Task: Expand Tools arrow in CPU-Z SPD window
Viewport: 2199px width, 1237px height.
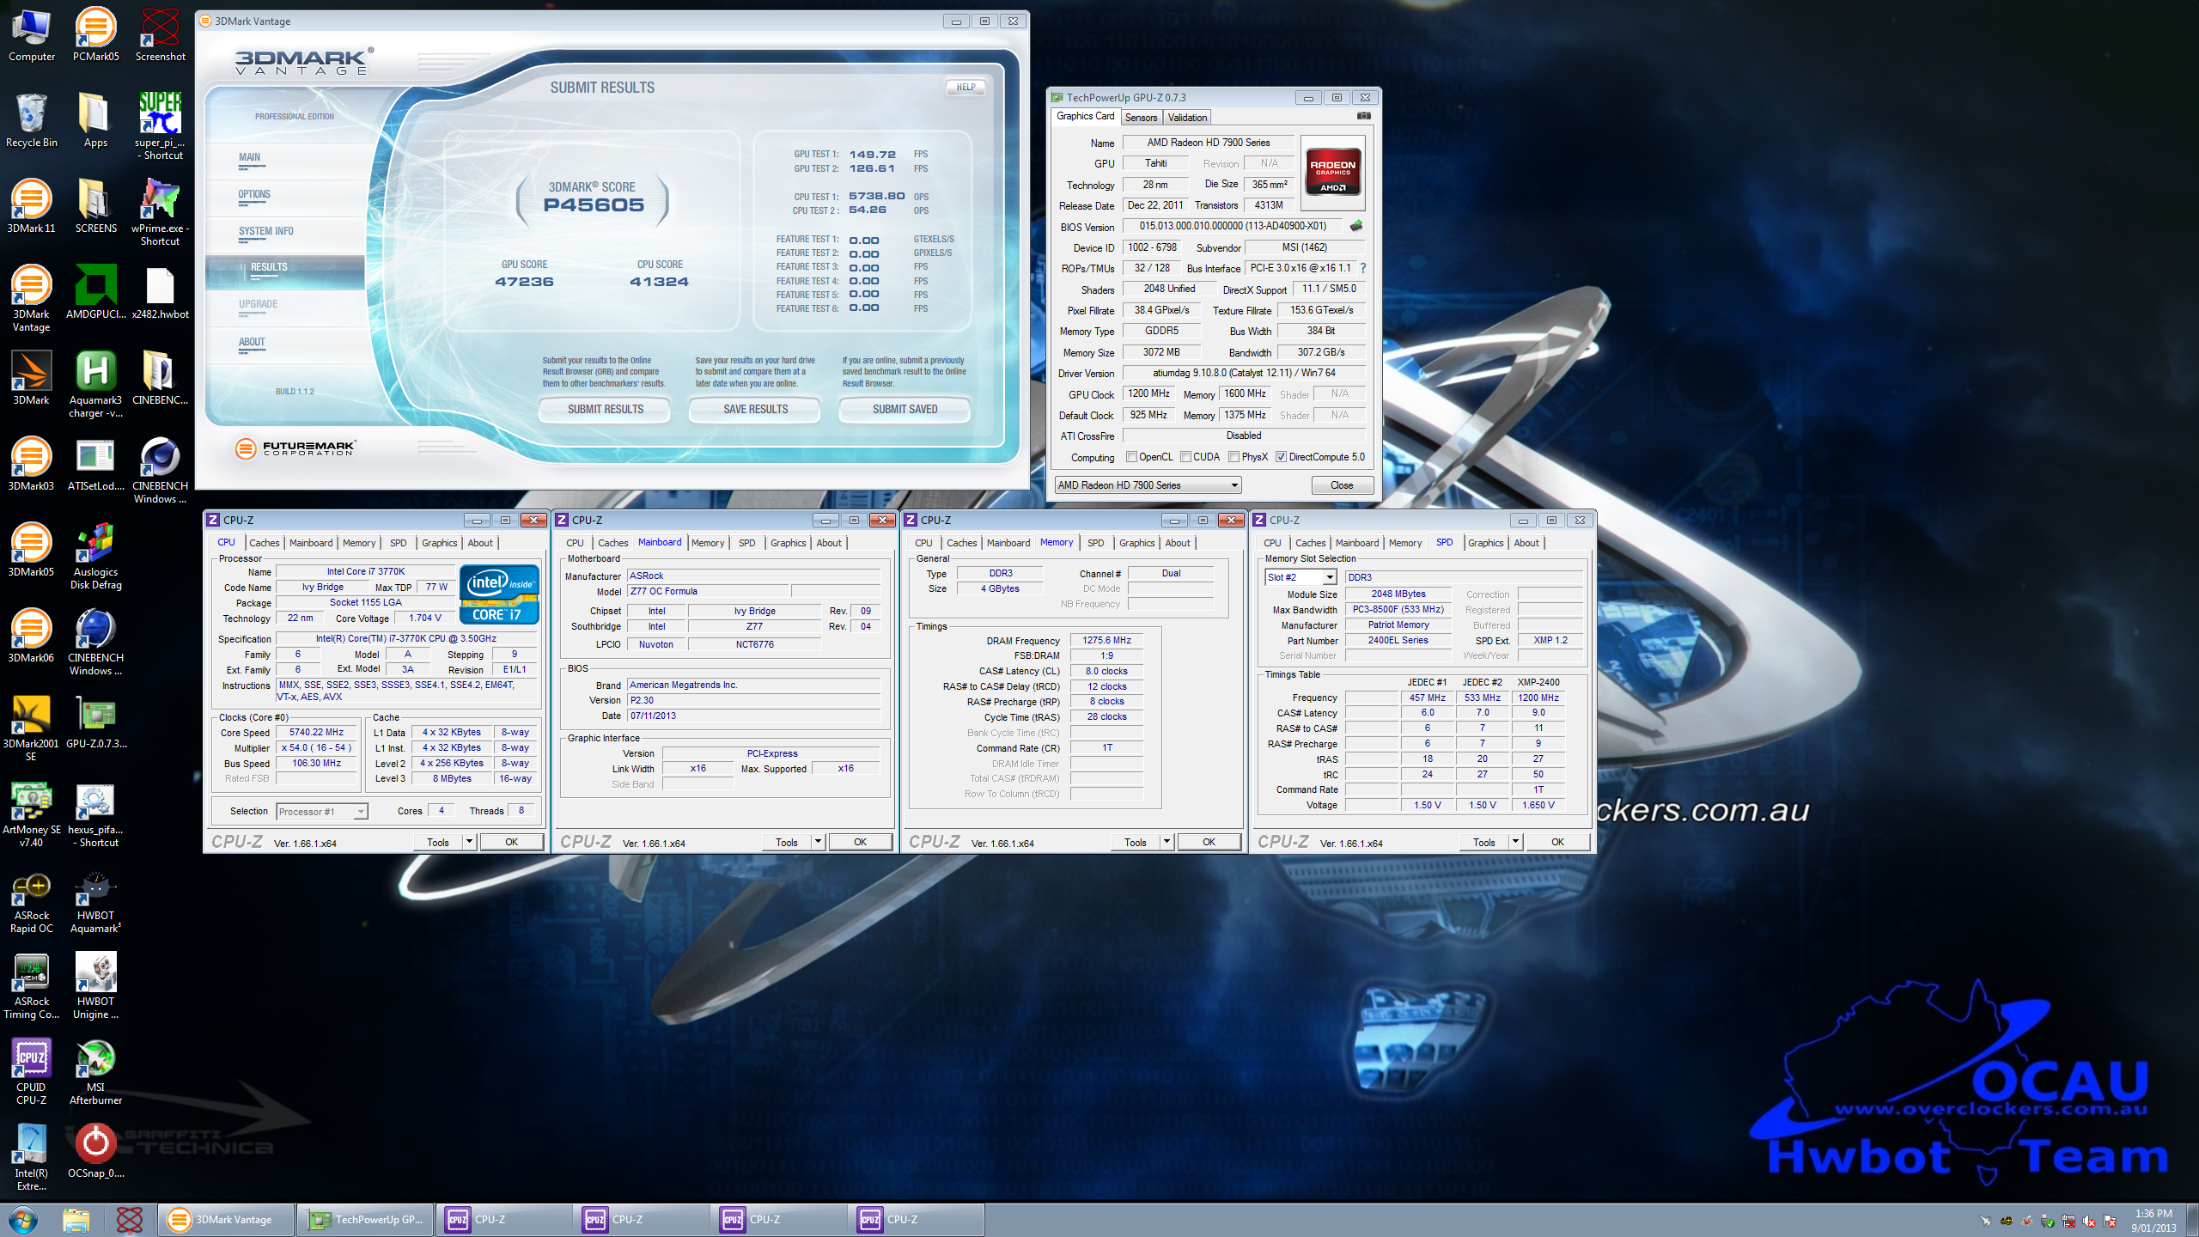Action: (x=1516, y=842)
